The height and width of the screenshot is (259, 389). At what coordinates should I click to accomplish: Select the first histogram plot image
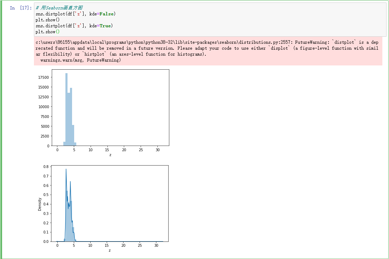tap(104, 113)
